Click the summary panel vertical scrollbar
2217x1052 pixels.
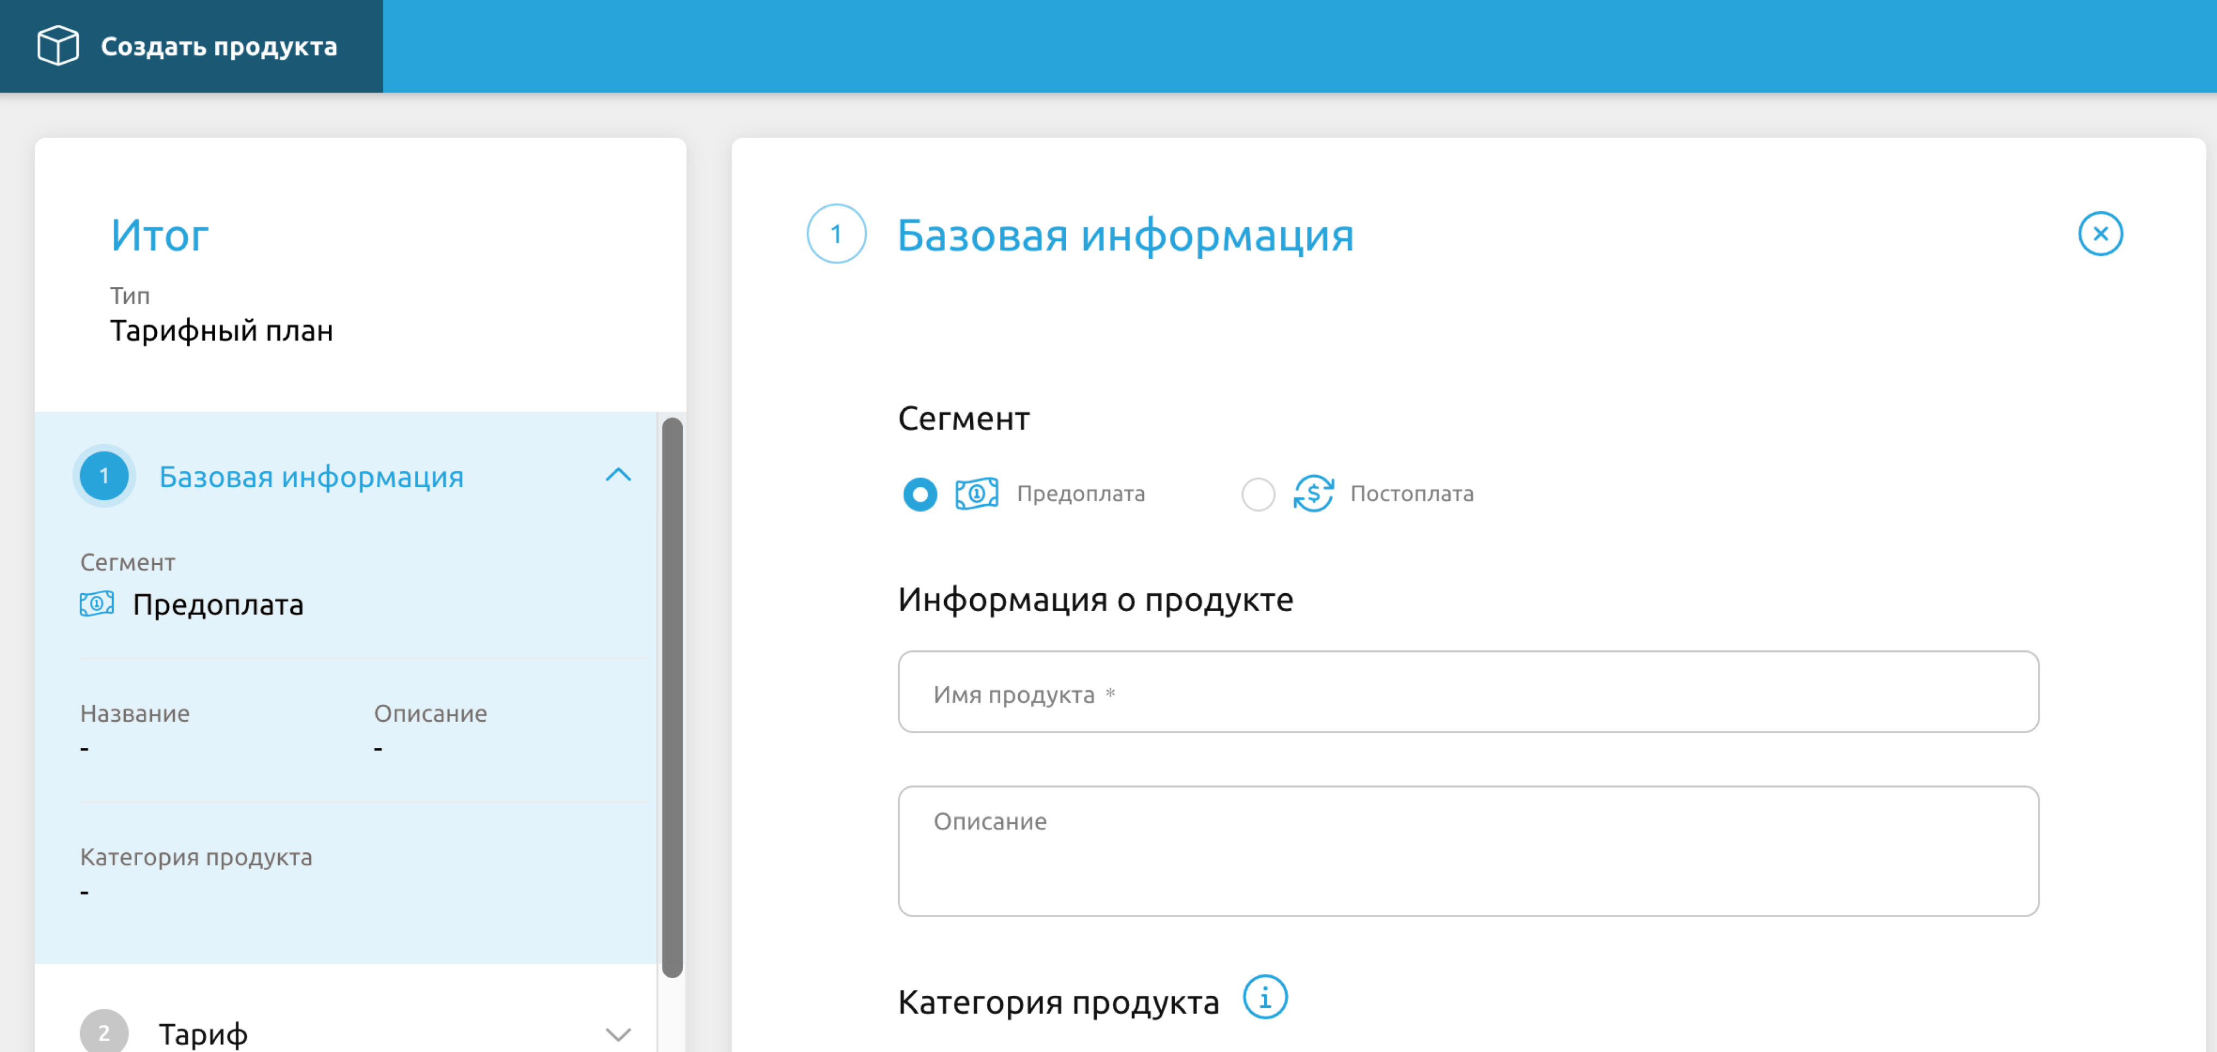point(672,697)
